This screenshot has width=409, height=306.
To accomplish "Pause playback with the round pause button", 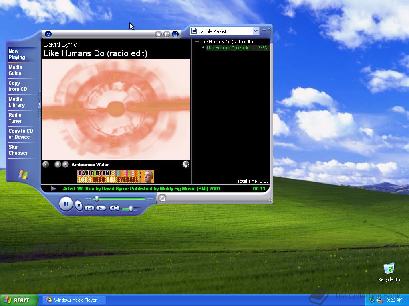I will [66, 204].
